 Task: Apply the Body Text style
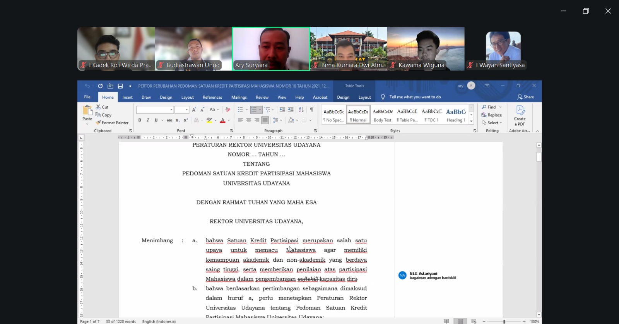point(383,115)
